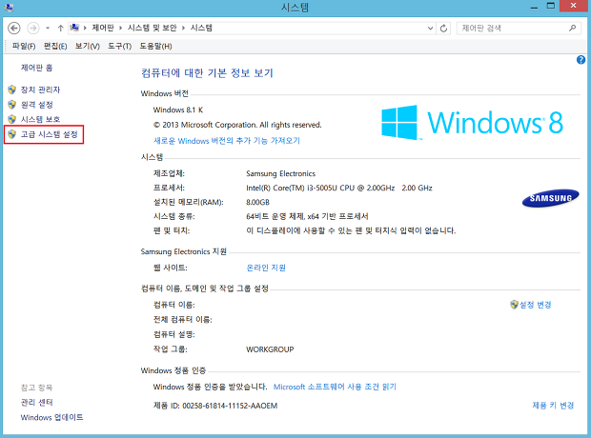The height and width of the screenshot is (438, 591).
Task: Click the 컴퓨터에 대한 기본 정보 보기 heading
Action: click(207, 72)
